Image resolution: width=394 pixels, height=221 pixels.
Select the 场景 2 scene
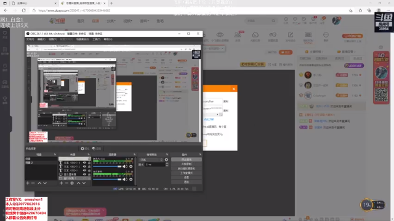pyautogui.click(x=41, y=163)
